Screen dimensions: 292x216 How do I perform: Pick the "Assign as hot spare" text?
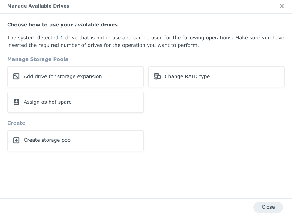pos(48,102)
